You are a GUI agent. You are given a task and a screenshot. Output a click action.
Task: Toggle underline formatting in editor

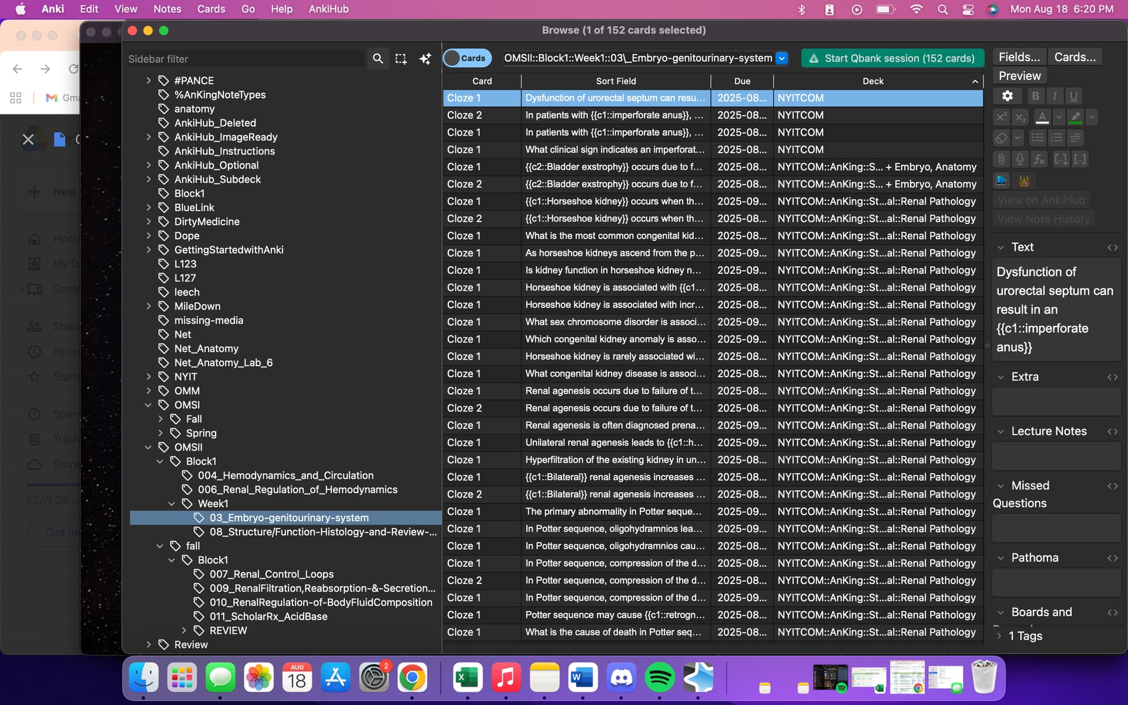point(1073,96)
